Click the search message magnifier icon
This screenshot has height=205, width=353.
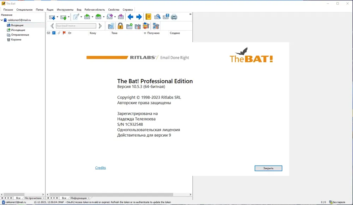click(157, 17)
